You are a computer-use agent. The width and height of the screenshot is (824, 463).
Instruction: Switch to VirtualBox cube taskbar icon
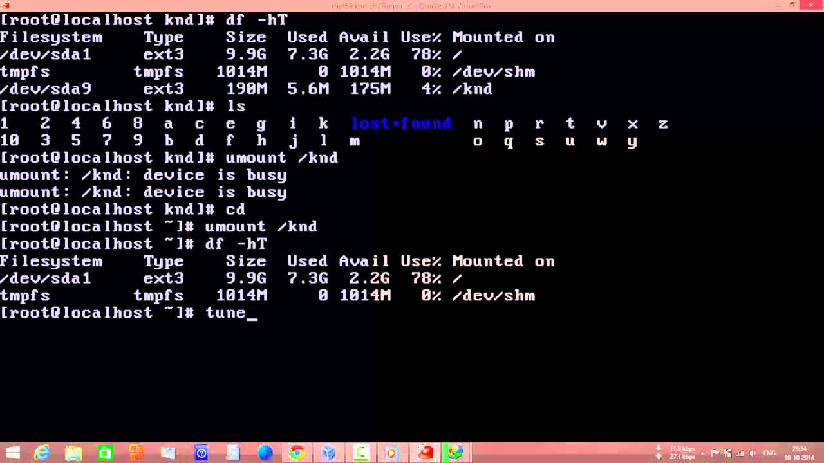328,453
